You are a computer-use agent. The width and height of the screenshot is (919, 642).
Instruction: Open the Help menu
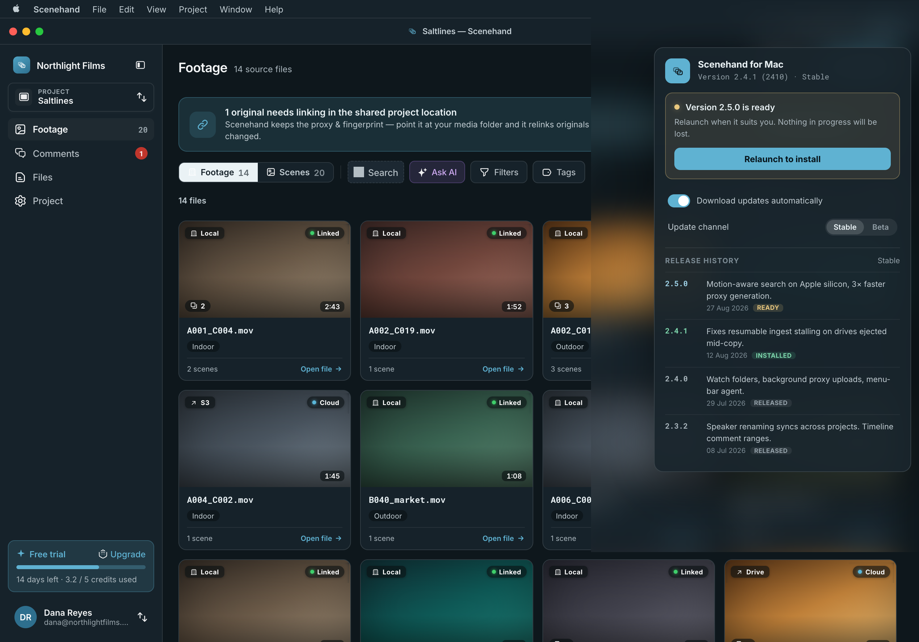[274, 9]
